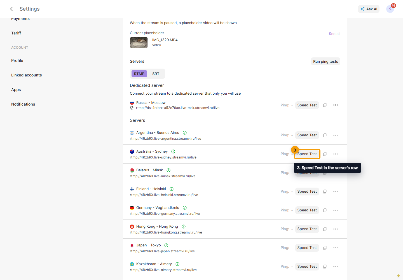Copy the Kazakhstan - Almaty server URL

(325, 267)
